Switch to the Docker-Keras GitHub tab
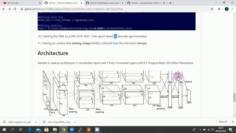236x133 pixels. [146, 3]
